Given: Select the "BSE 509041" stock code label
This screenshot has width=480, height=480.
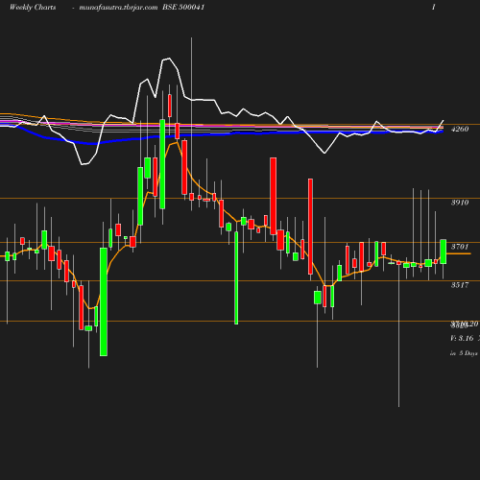Looking at the screenshot, I should (183, 7).
